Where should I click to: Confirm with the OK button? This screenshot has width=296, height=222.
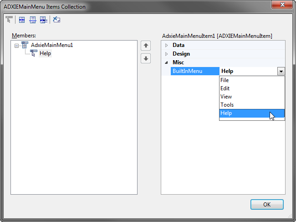pyautogui.click(x=267, y=204)
